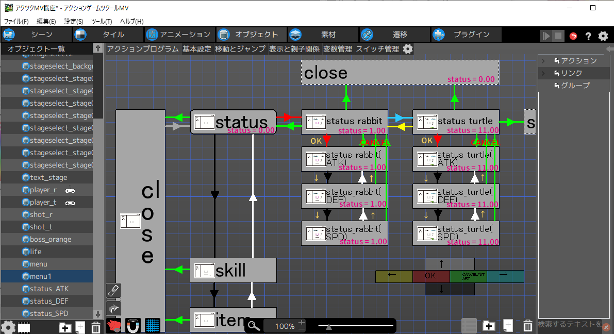This screenshot has width=614, height=334.
Task: Open the アニメーション section
Action: [179, 35]
